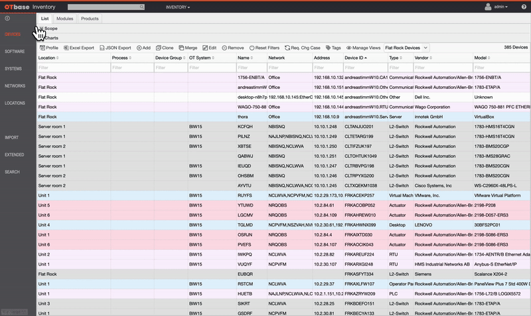
Task: Select device row named thora
Action: tap(284, 117)
